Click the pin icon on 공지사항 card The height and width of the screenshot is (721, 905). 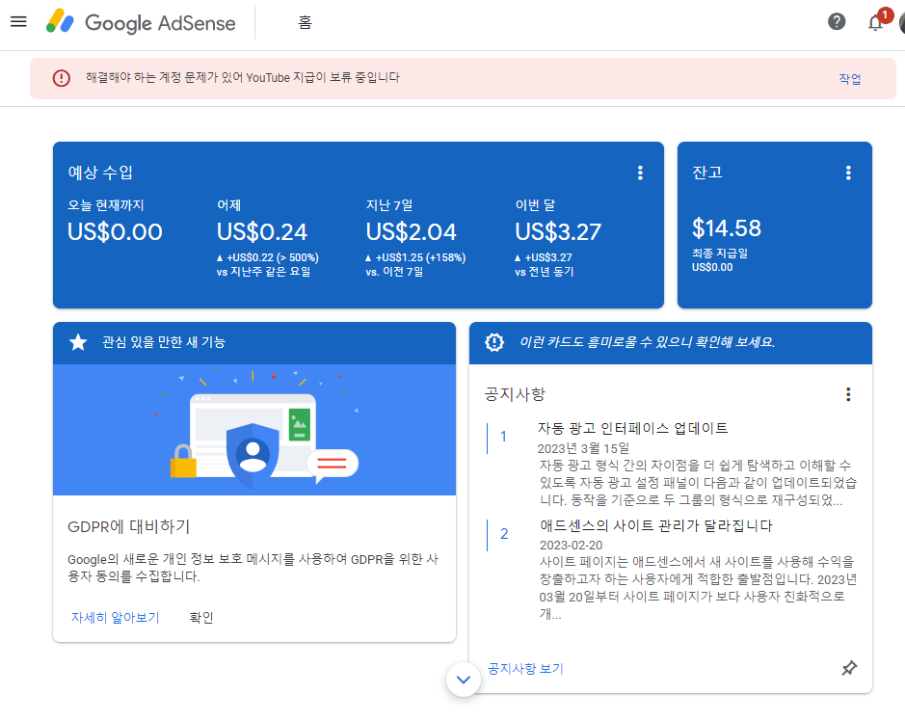tap(849, 669)
